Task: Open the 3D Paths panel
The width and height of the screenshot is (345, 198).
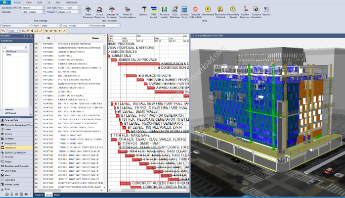Action: coord(16,139)
